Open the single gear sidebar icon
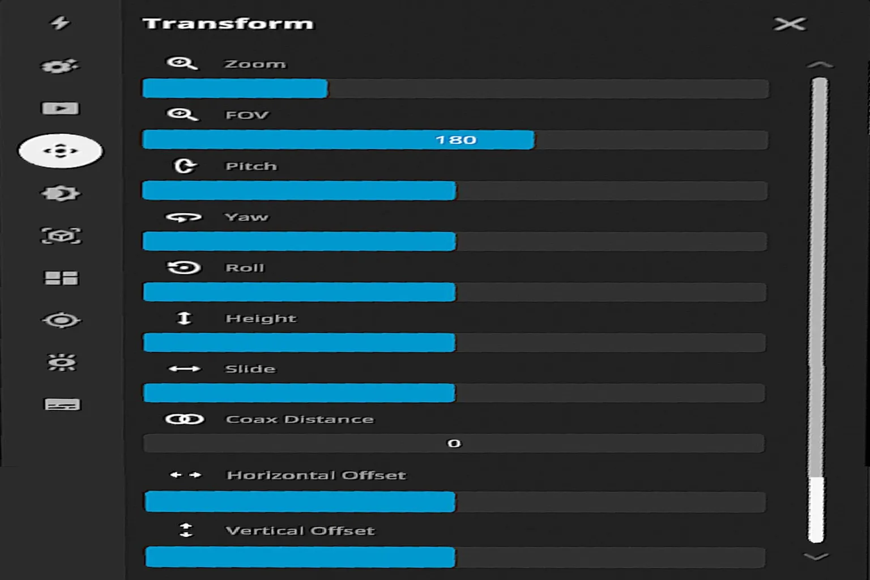870x580 pixels. click(61, 193)
